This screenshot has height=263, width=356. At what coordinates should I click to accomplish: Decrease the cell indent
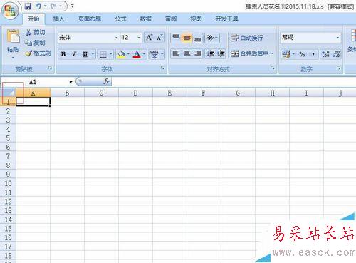point(210,53)
